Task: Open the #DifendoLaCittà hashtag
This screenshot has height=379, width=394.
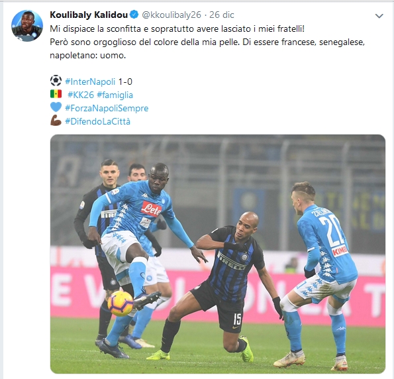Action: pos(98,121)
